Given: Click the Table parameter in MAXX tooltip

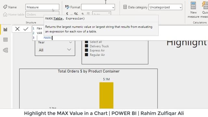Looking at the screenshot, I should click(x=58, y=19).
